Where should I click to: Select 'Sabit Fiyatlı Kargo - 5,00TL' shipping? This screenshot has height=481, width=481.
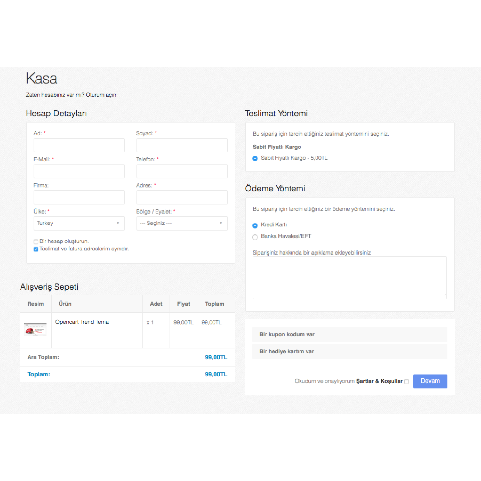click(255, 158)
